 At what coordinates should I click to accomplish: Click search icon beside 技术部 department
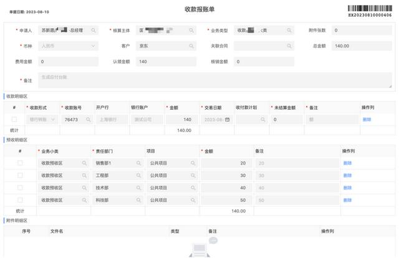(x=138, y=188)
